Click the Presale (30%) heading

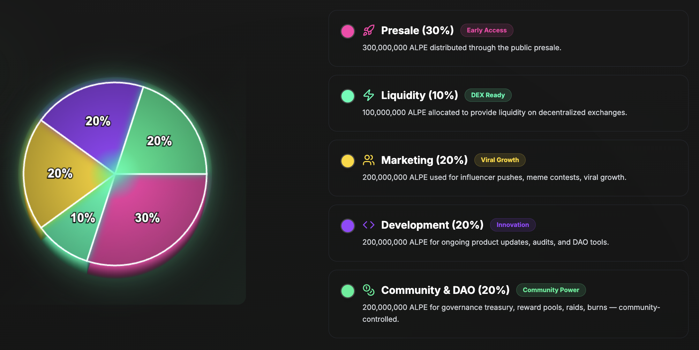417,30
